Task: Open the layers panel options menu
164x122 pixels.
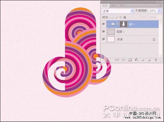Action: coord(161,6)
